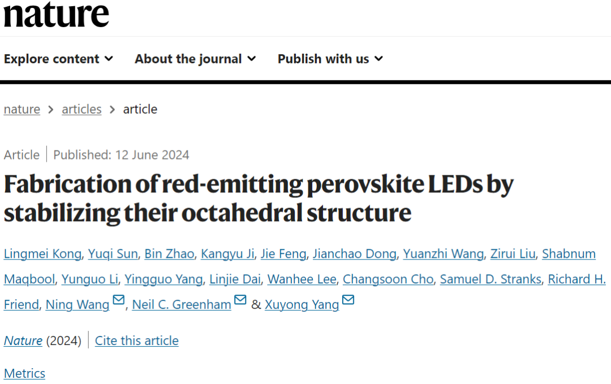Image resolution: width=611 pixels, height=384 pixels.
Task: Open the Metrics link
Action: (24, 373)
